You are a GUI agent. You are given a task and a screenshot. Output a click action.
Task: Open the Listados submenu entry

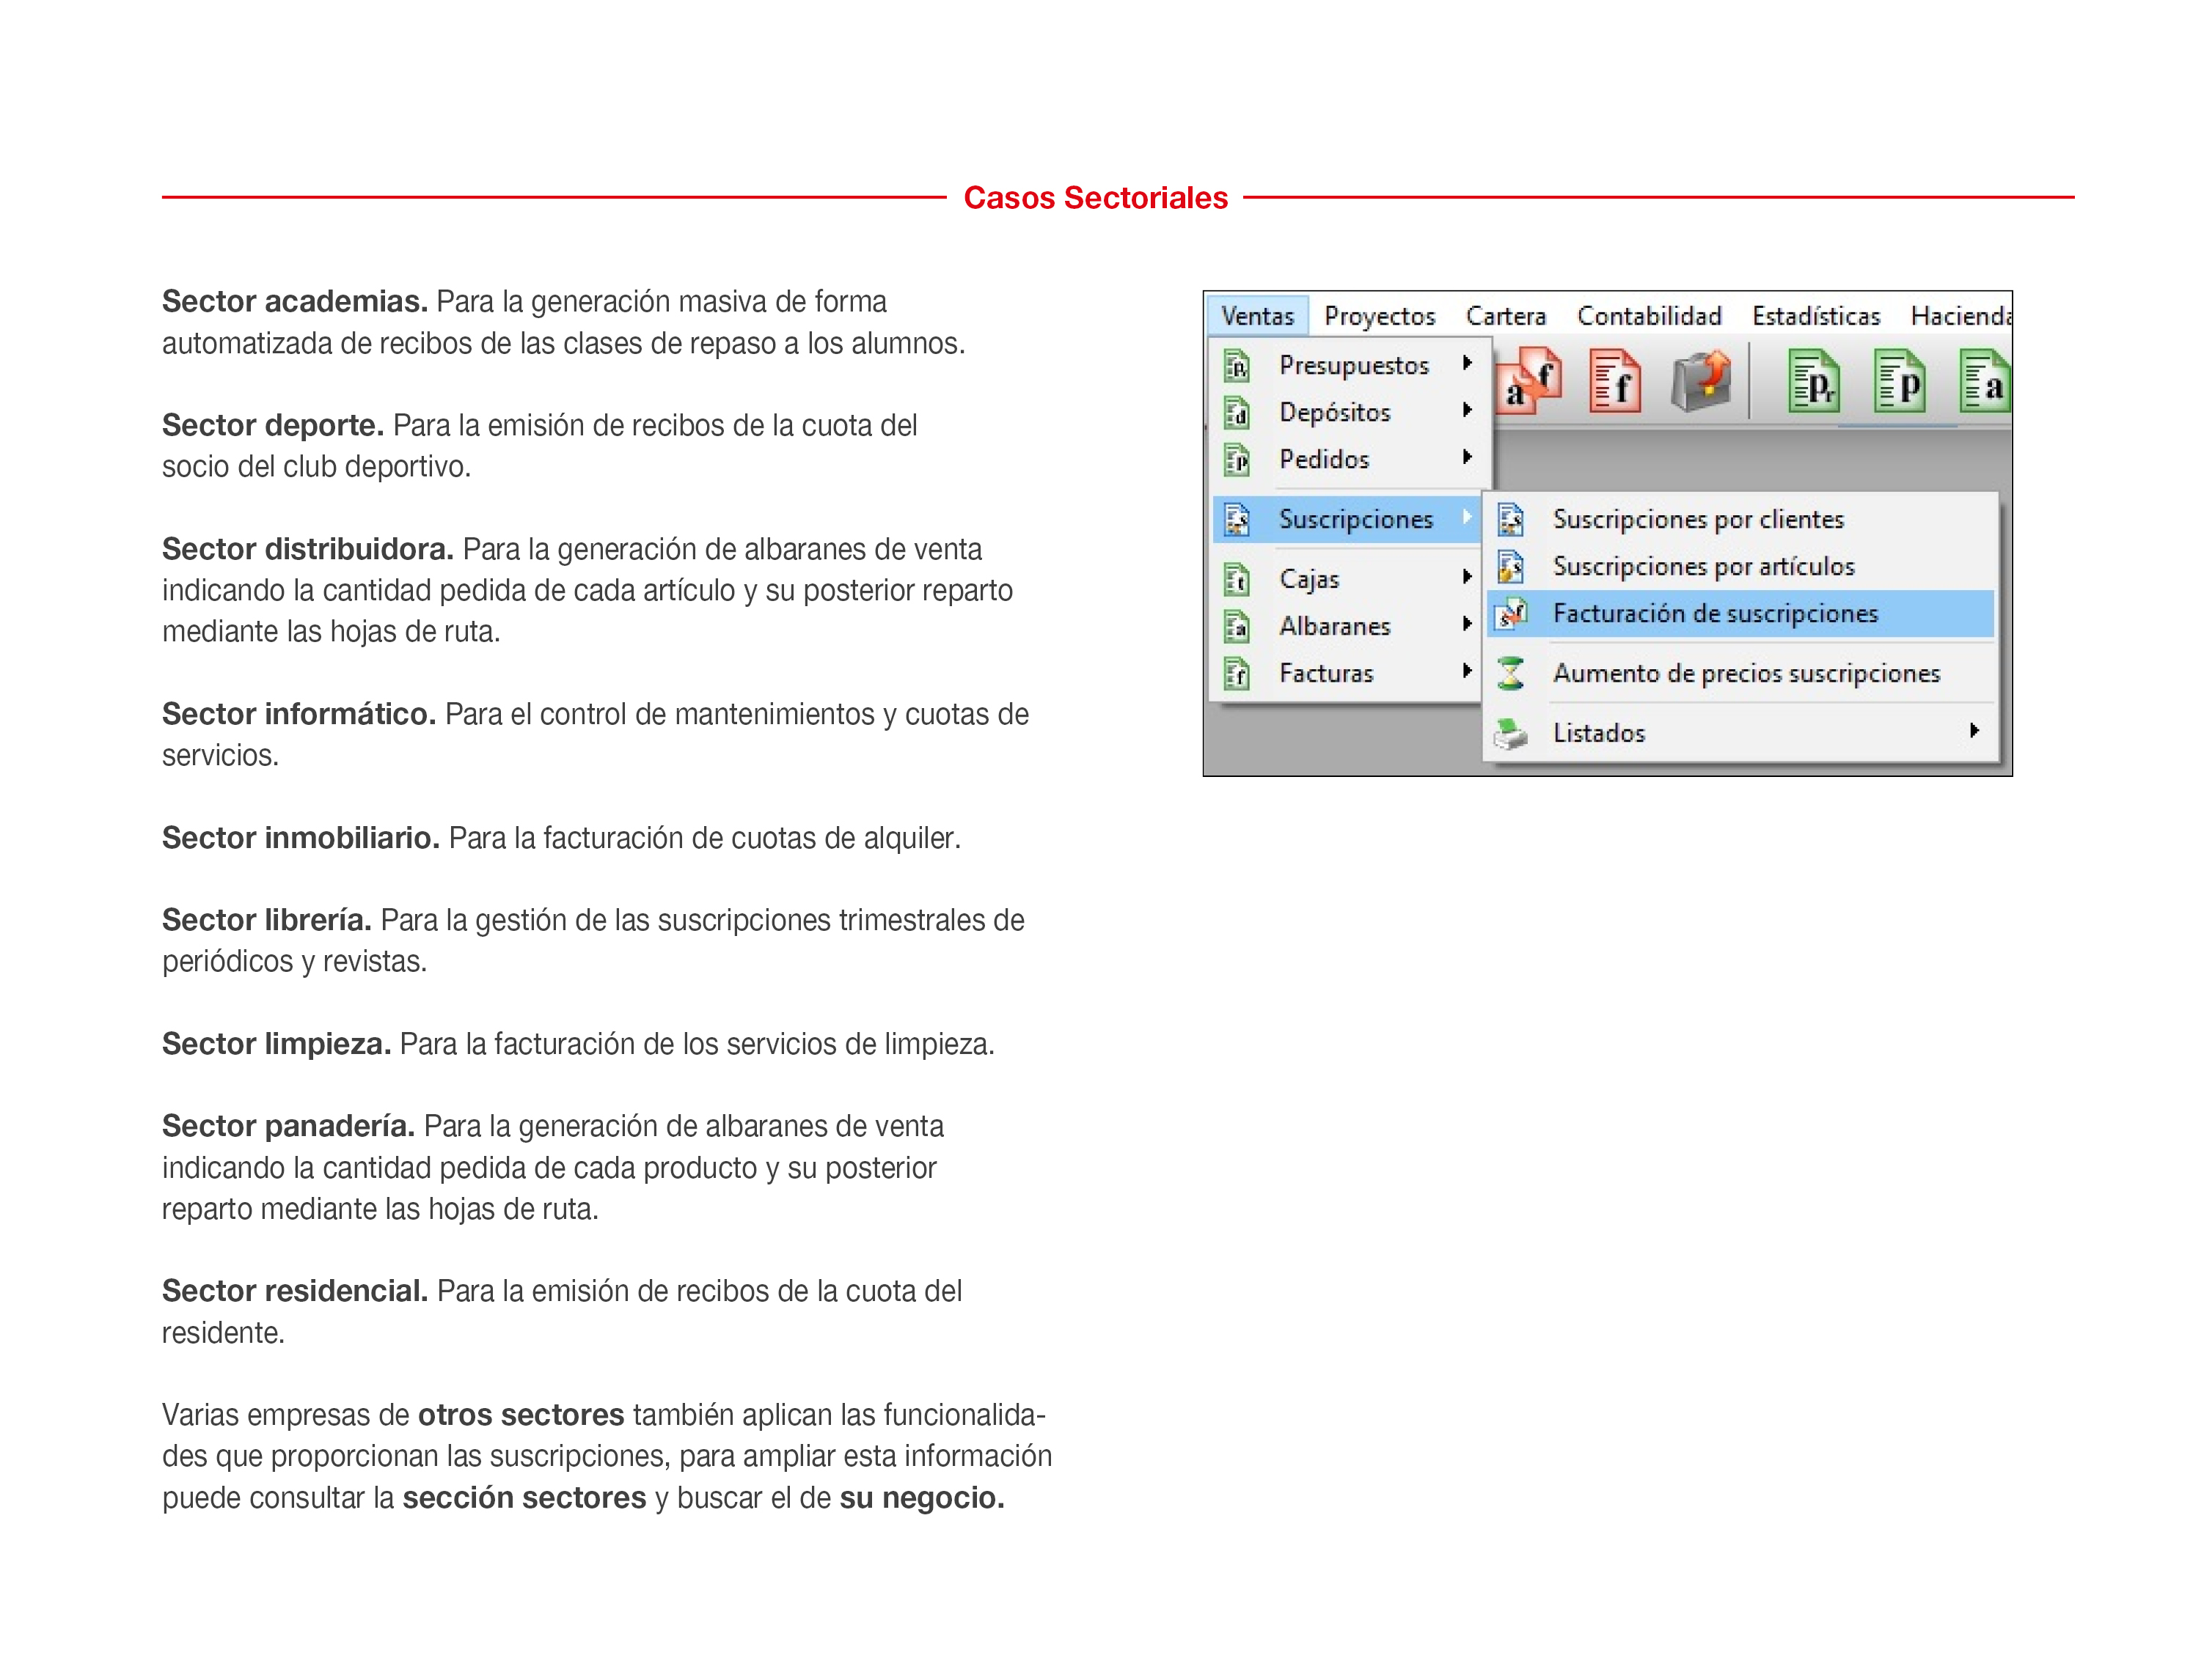tap(1740, 732)
